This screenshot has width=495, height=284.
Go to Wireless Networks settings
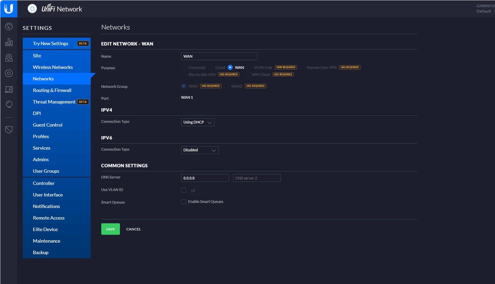pos(57,67)
